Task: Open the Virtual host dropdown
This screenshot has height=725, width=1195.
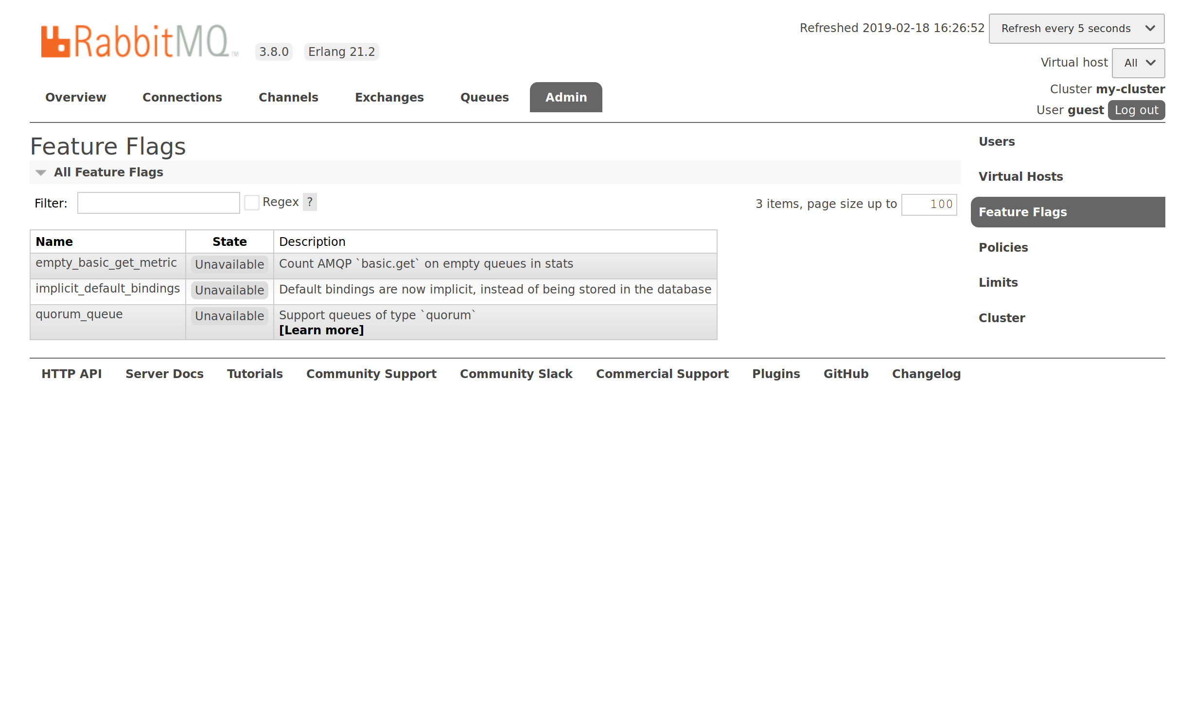Action: coord(1138,63)
